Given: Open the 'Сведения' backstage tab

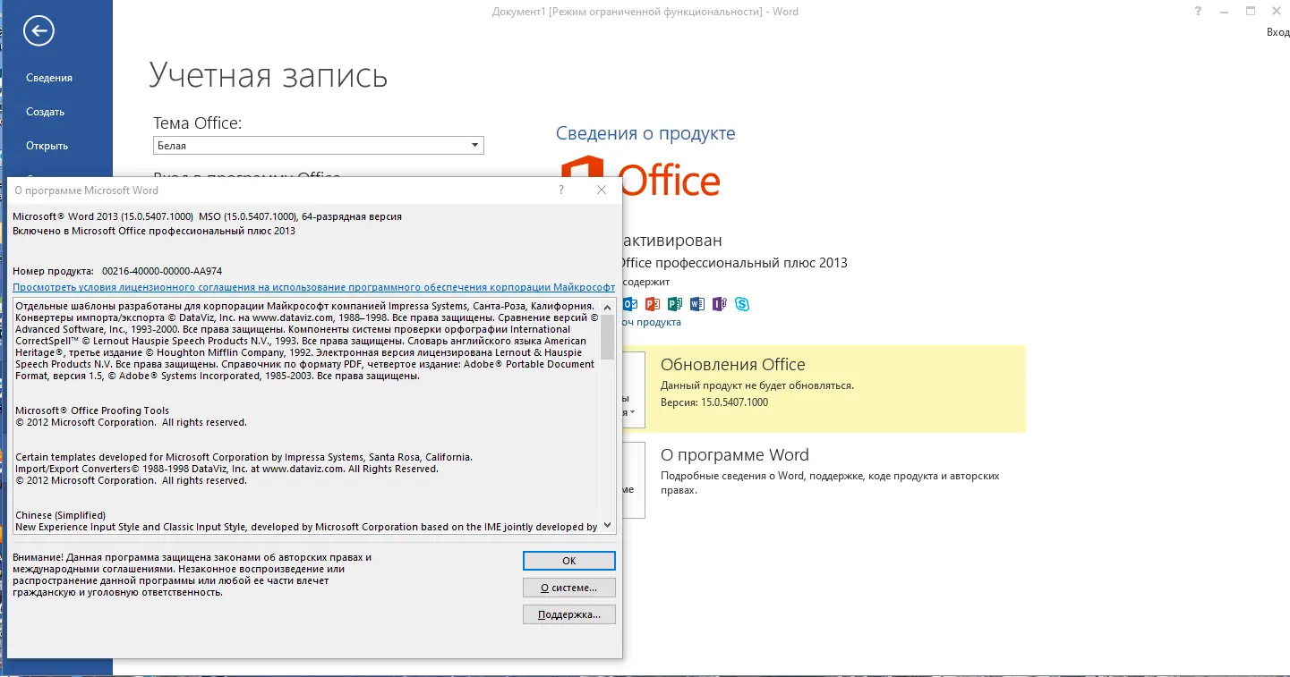Looking at the screenshot, I should click(49, 78).
